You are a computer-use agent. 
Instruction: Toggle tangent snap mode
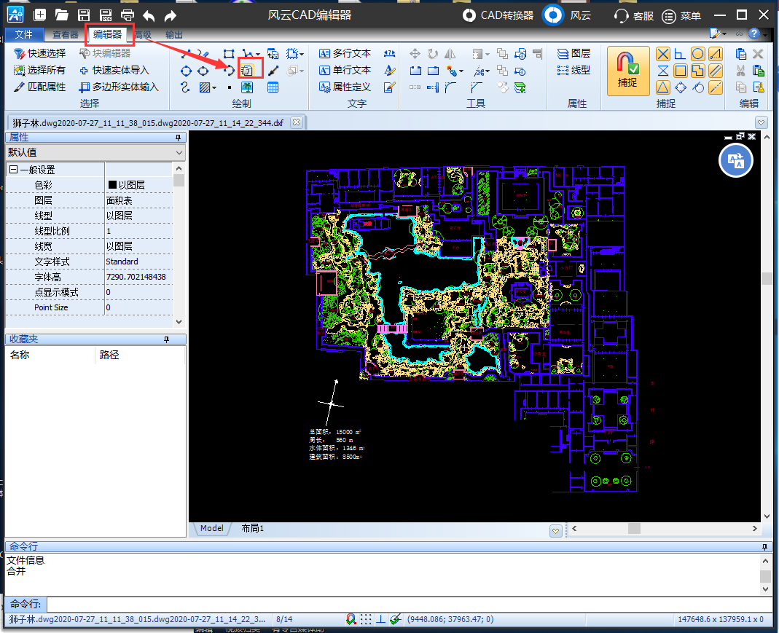[698, 88]
